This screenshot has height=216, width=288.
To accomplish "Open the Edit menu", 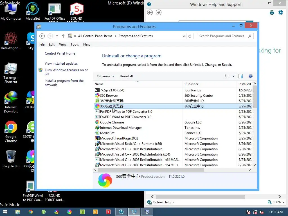I will click(52, 44).
